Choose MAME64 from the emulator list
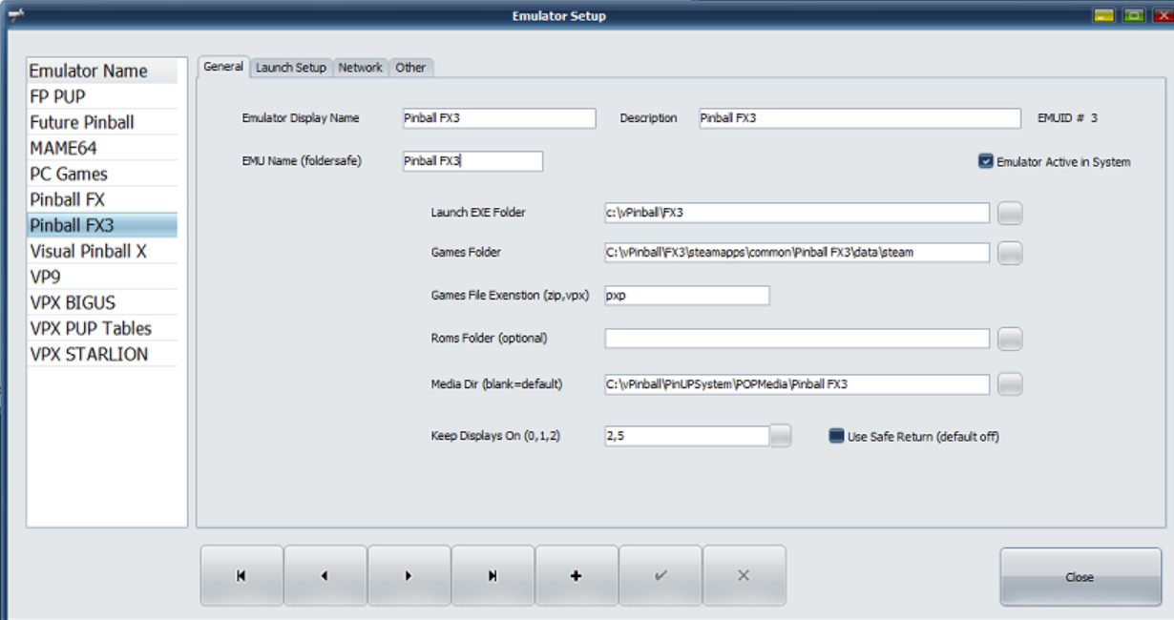The width and height of the screenshot is (1174, 620). coord(102,148)
